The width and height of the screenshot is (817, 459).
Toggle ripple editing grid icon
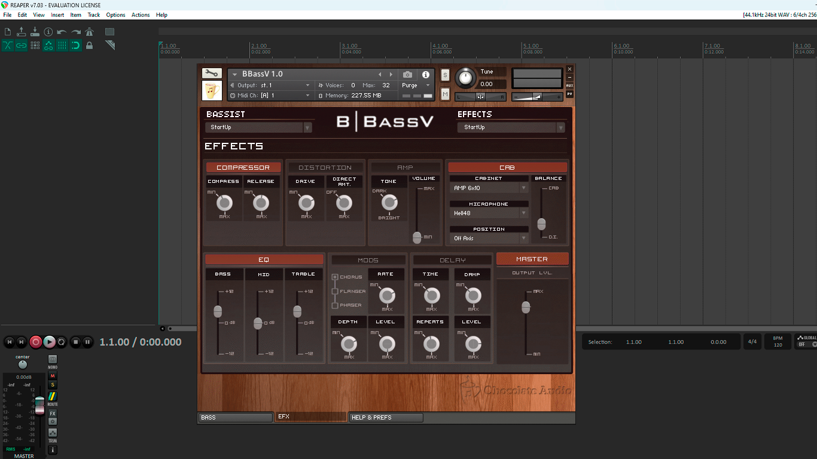[x=35, y=45]
